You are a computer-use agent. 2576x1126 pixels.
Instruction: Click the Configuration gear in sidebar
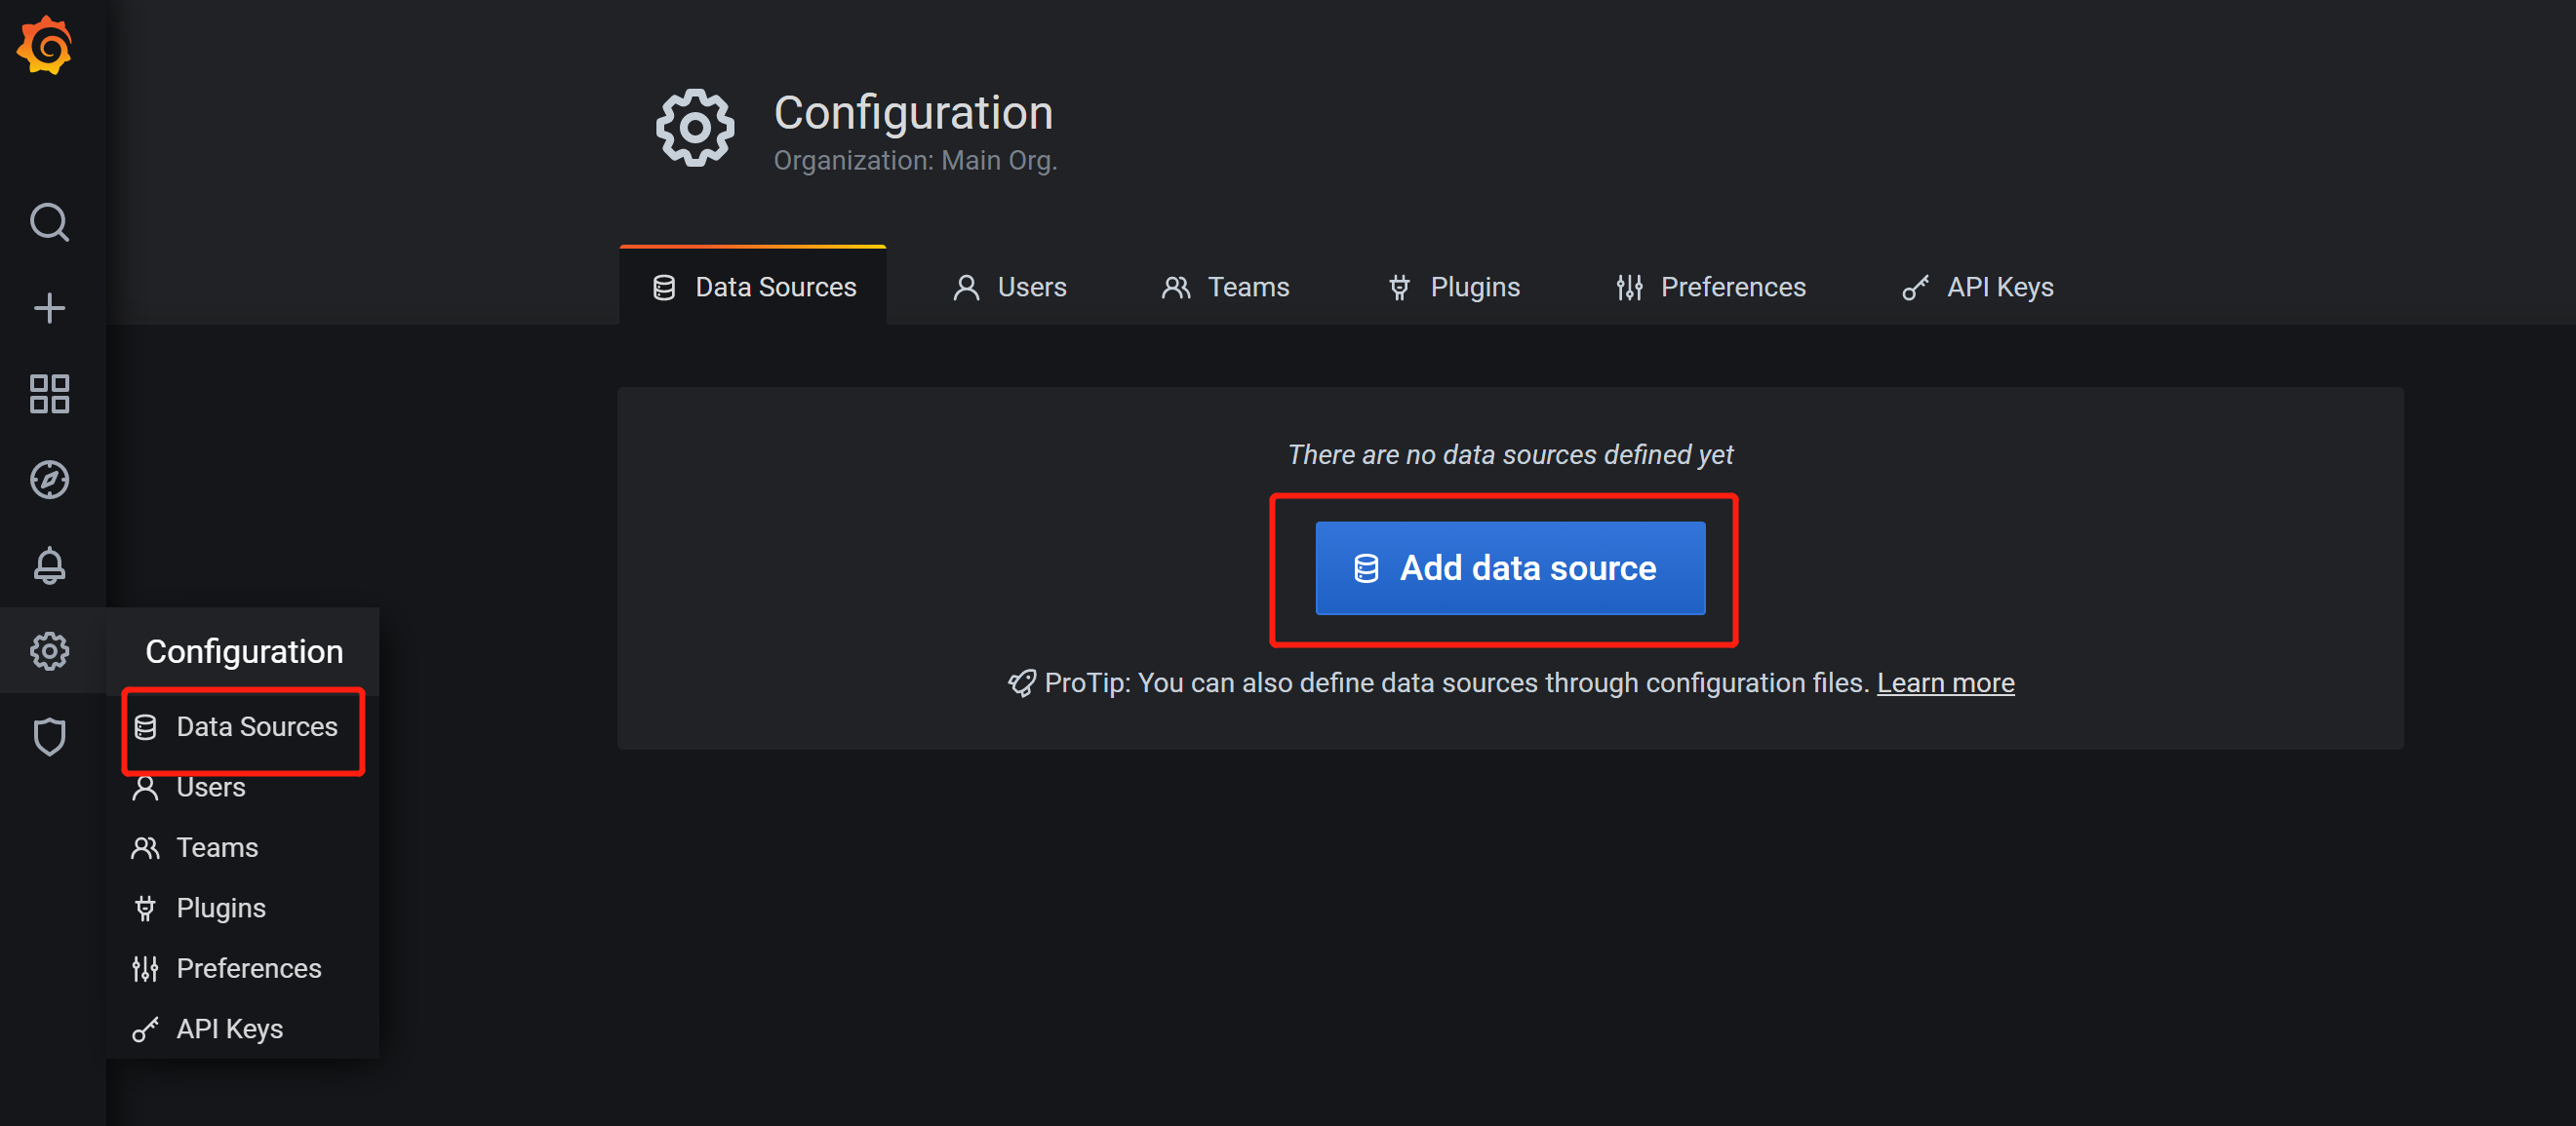(49, 651)
